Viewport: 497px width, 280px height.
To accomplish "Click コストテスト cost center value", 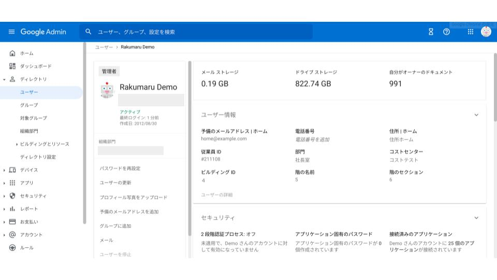I will [x=403, y=160].
